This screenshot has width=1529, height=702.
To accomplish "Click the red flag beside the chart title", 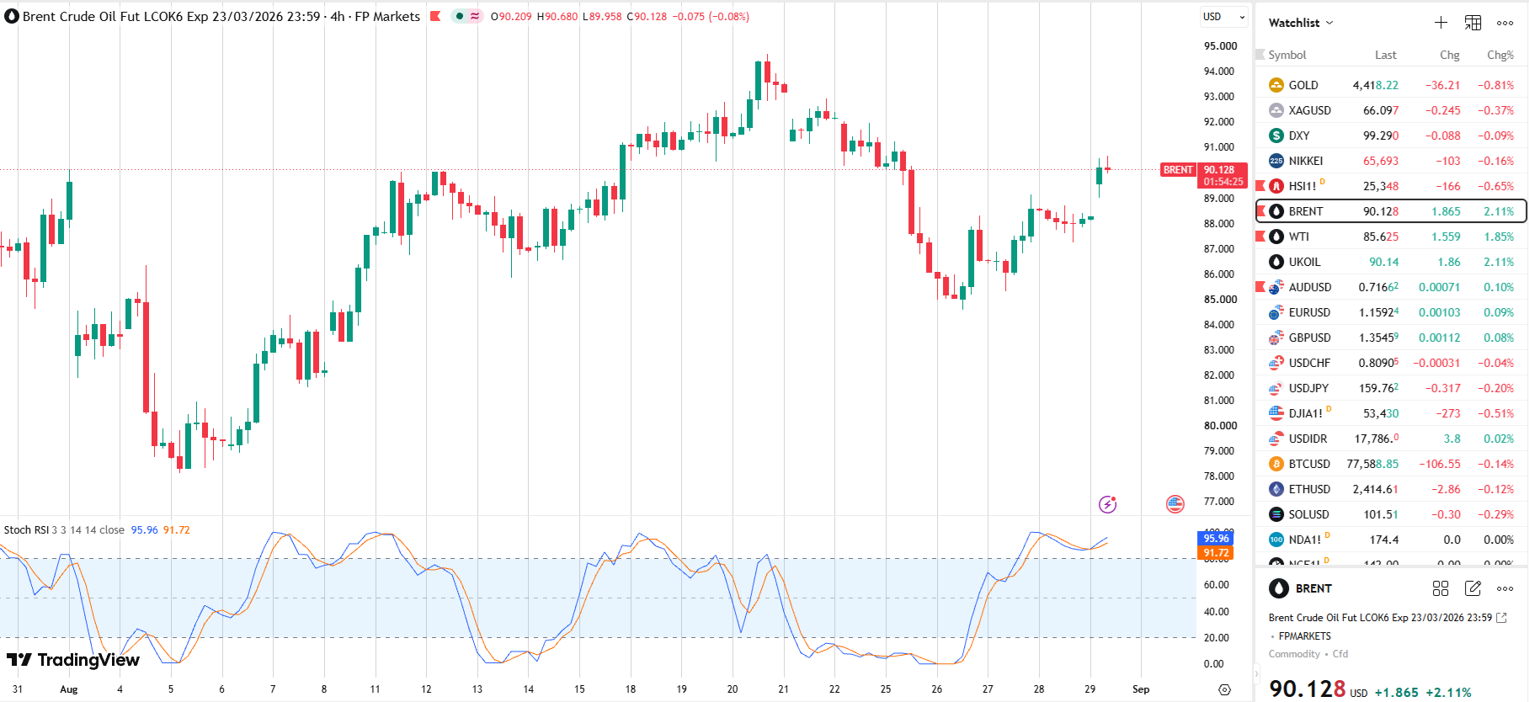I will tap(435, 16).
